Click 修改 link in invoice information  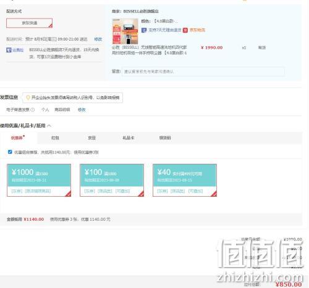click(82, 110)
